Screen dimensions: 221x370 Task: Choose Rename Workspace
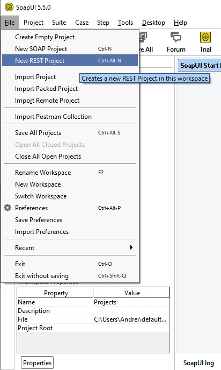coord(70,173)
